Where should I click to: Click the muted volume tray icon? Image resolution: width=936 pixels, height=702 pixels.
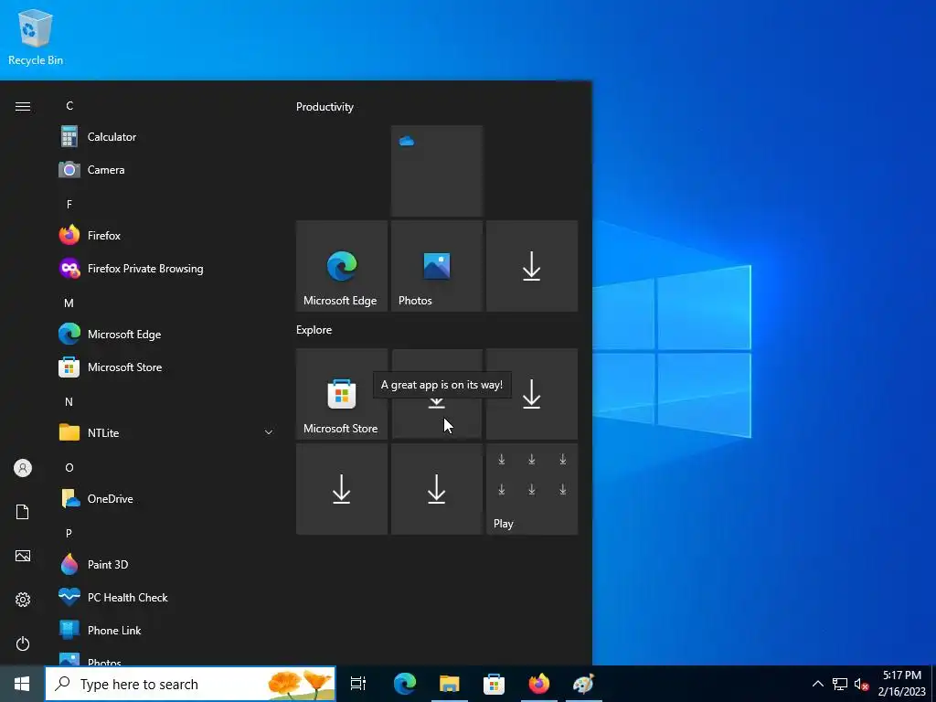861,684
